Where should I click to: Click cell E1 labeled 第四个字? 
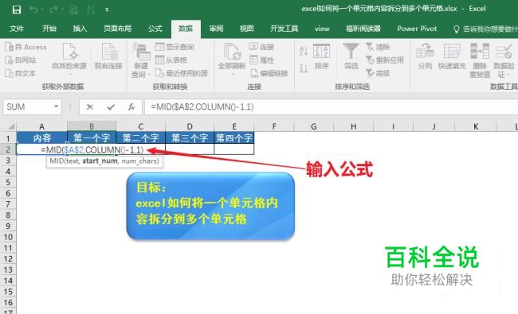tap(233, 138)
